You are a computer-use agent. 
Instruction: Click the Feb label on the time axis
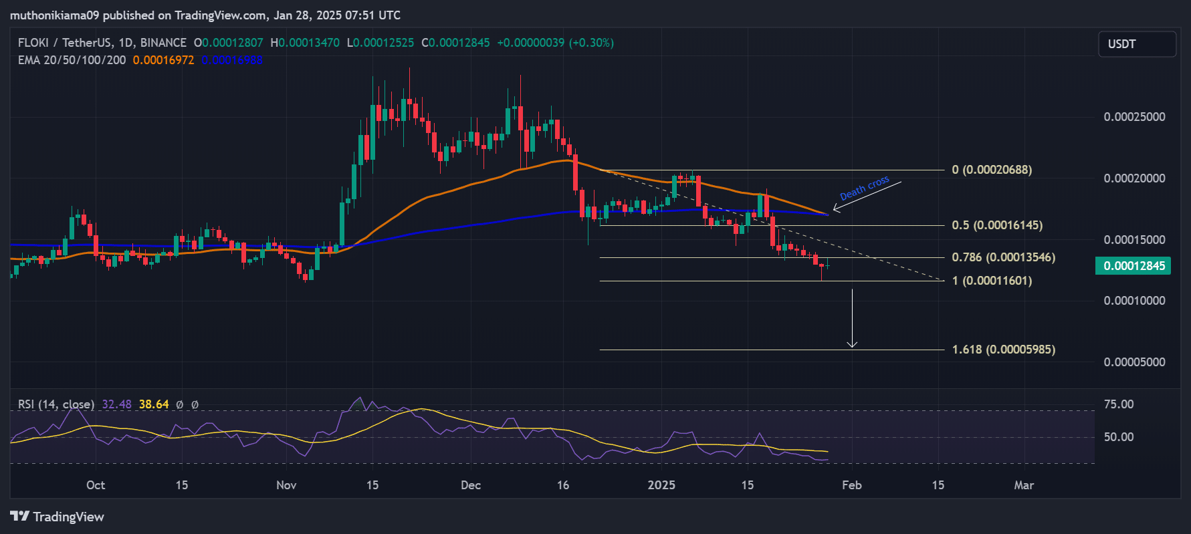pos(851,485)
